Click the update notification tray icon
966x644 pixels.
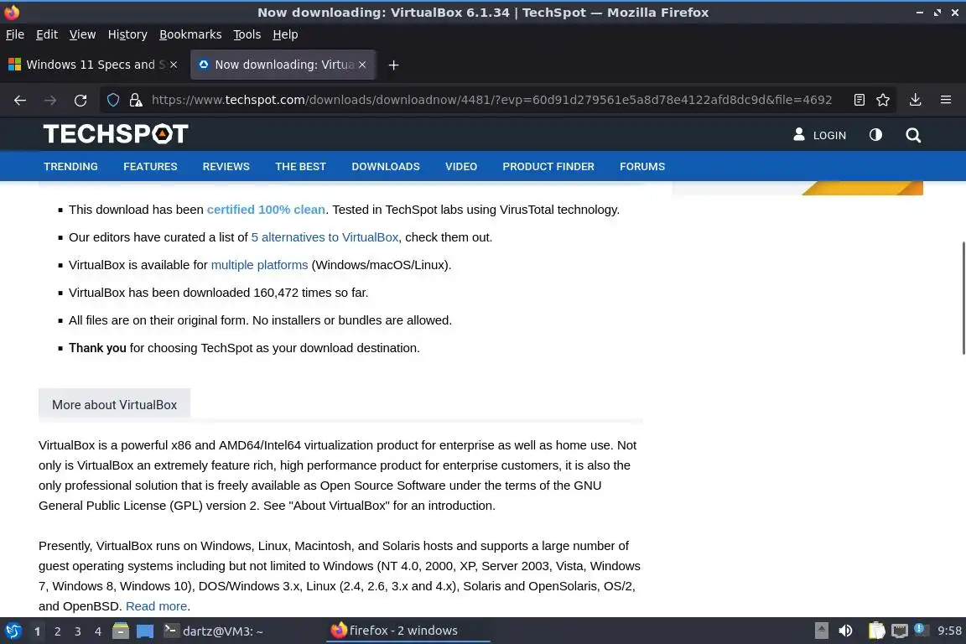click(x=919, y=629)
